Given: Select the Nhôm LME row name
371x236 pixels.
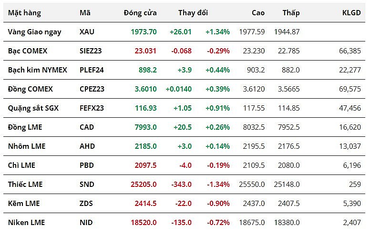Looking at the screenshot, I should click(27, 146).
